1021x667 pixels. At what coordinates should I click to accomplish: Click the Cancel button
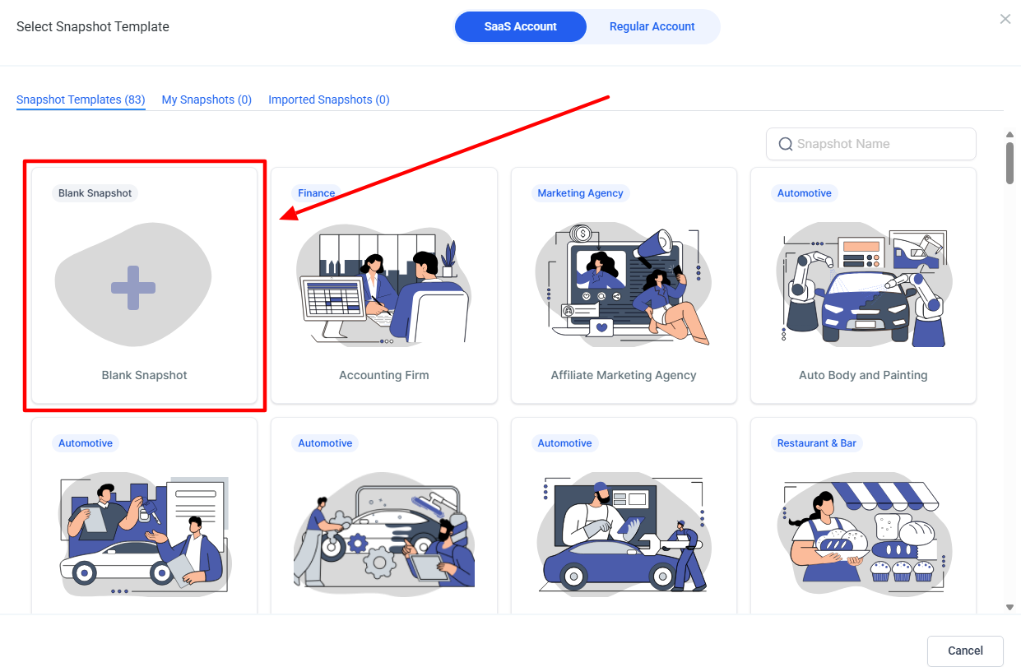965,651
